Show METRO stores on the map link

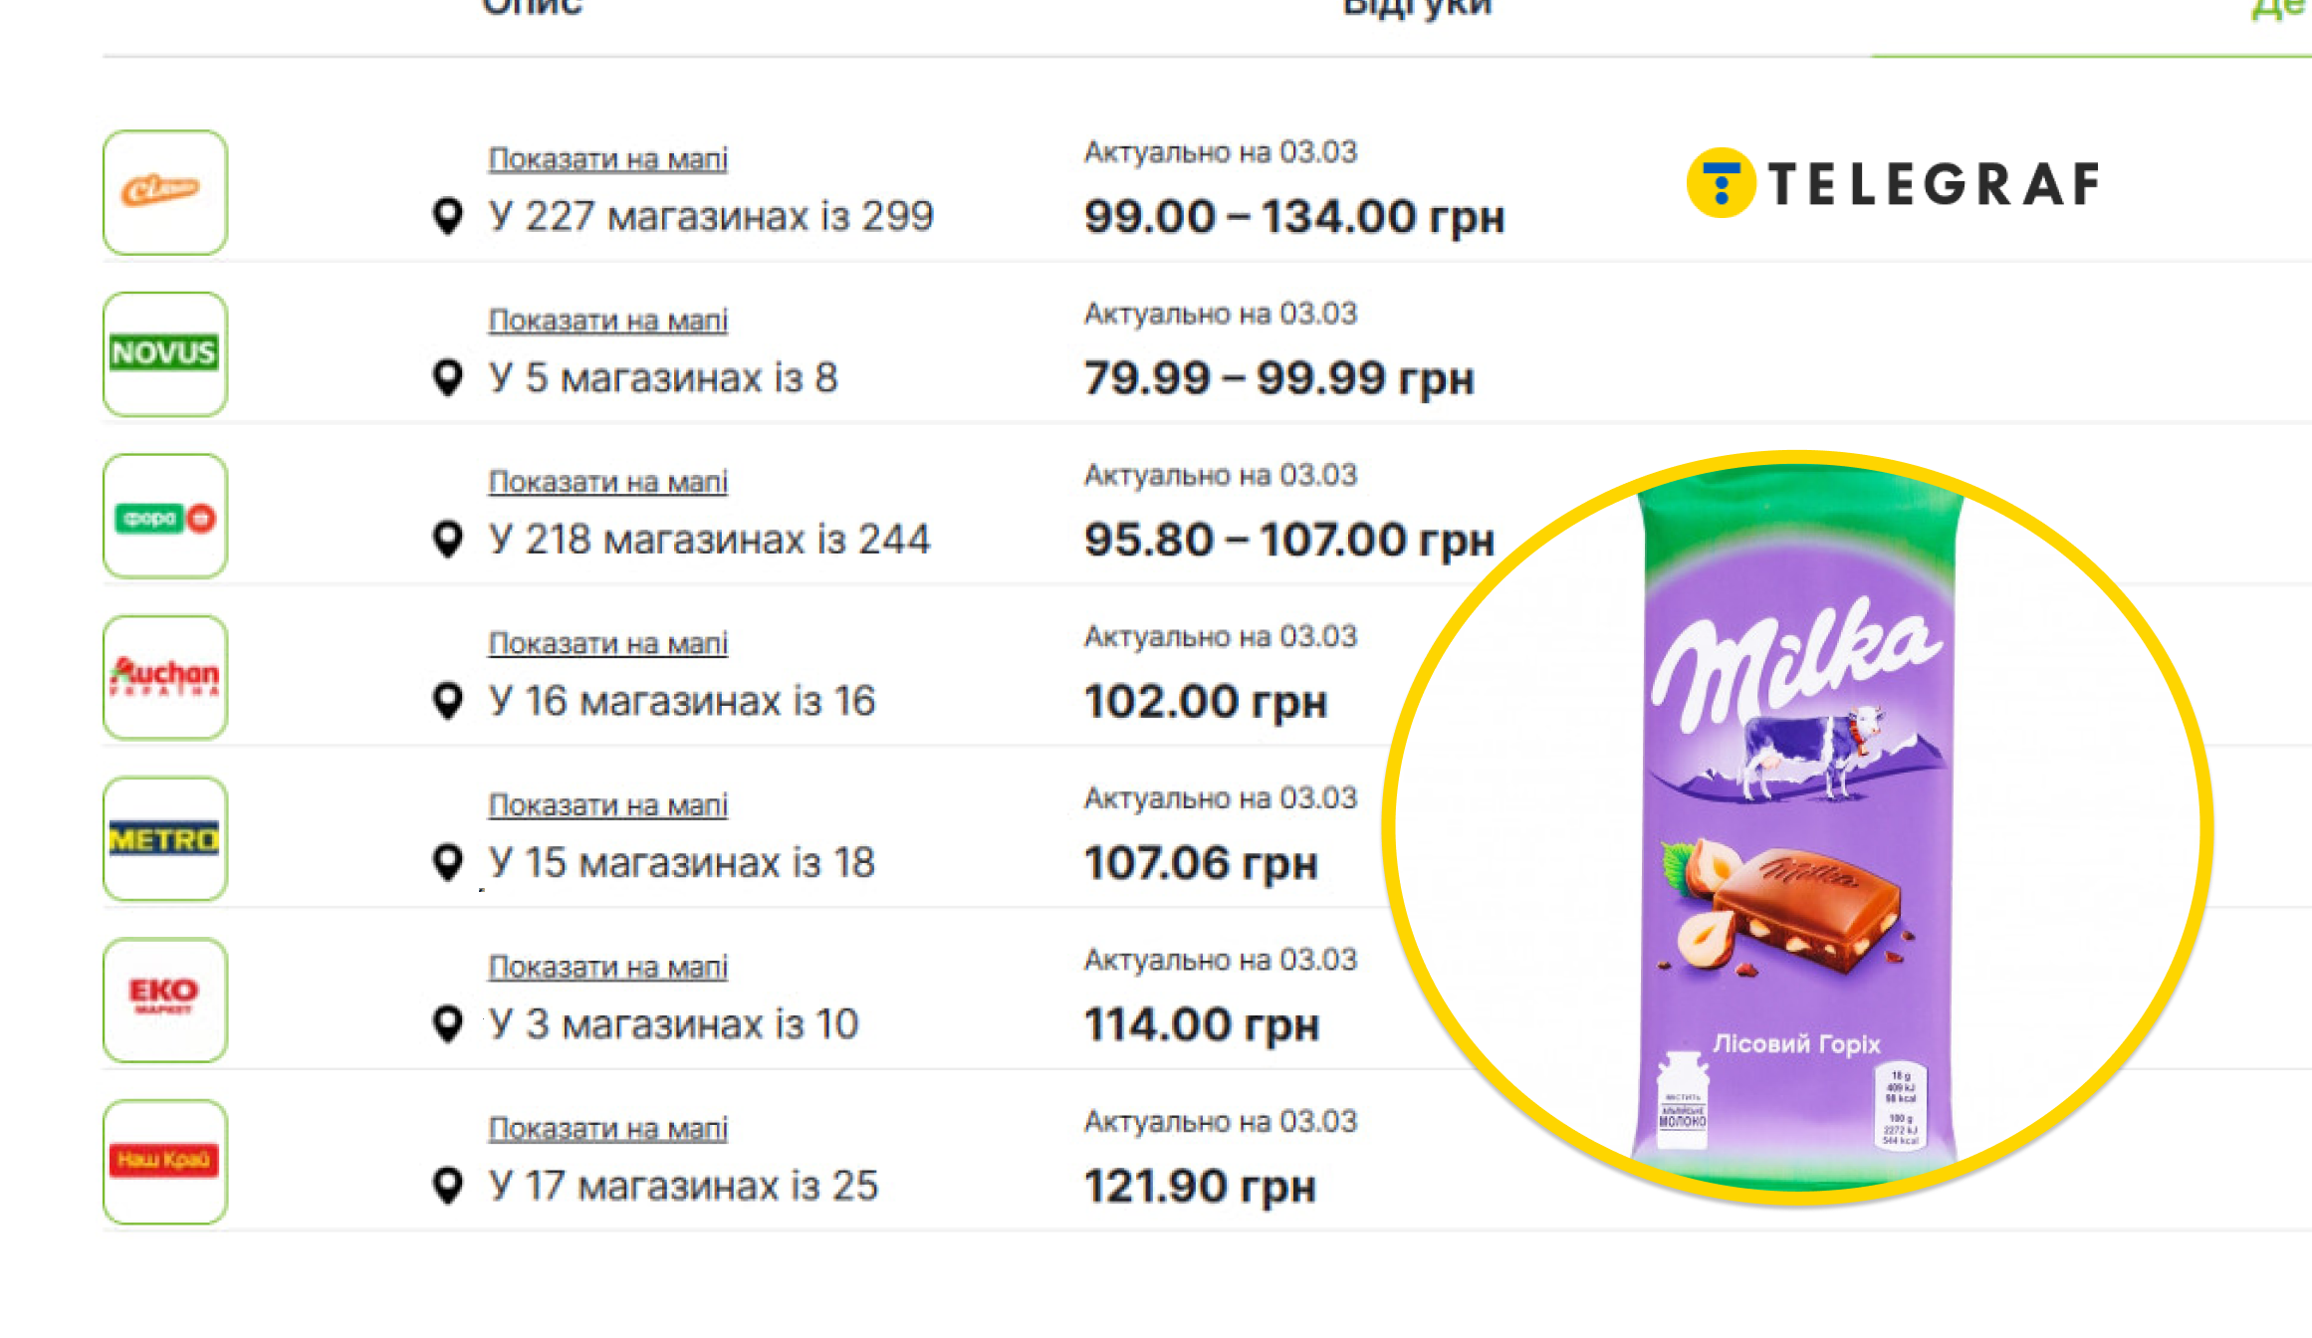(x=607, y=805)
